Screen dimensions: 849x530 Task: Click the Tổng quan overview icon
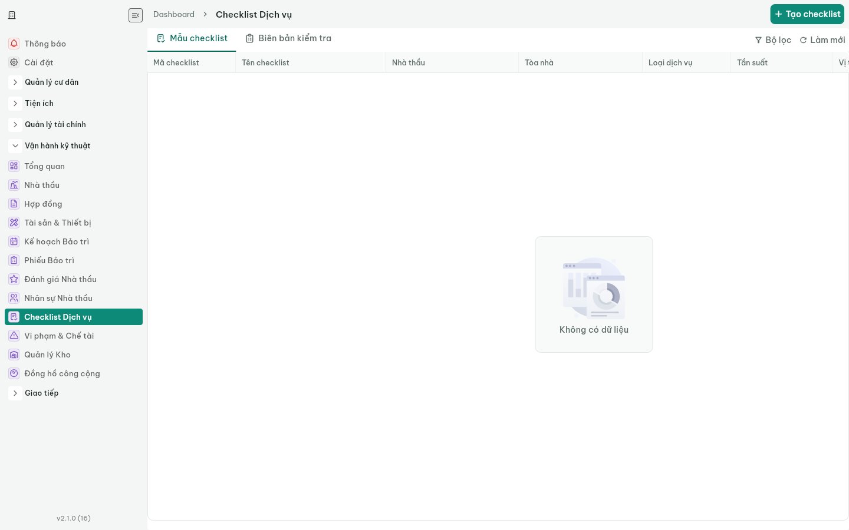pyautogui.click(x=14, y=166)
